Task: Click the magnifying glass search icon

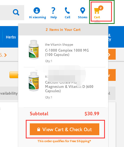Action: [x=16, y=12]
